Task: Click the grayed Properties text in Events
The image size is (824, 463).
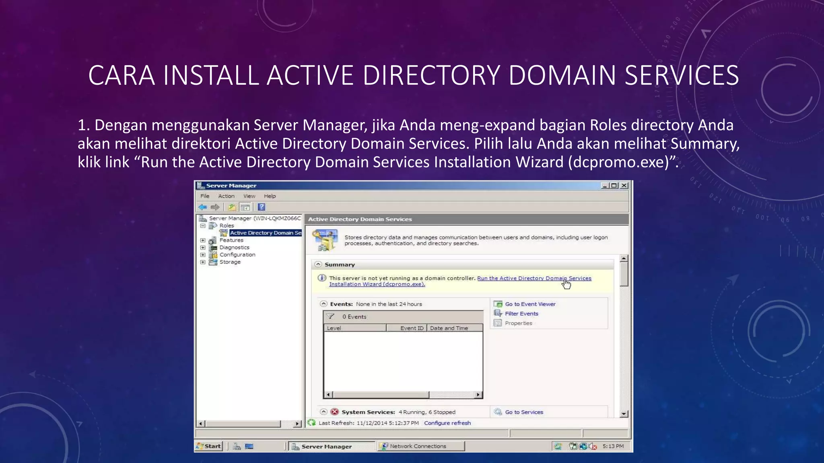Action: (x=519, y=324)
